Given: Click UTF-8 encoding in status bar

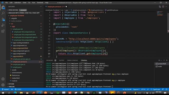Looking at the screenshot, I should click(143, 89).
